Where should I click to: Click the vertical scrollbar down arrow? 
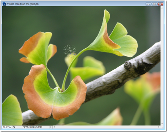click(x=162, y=124)
